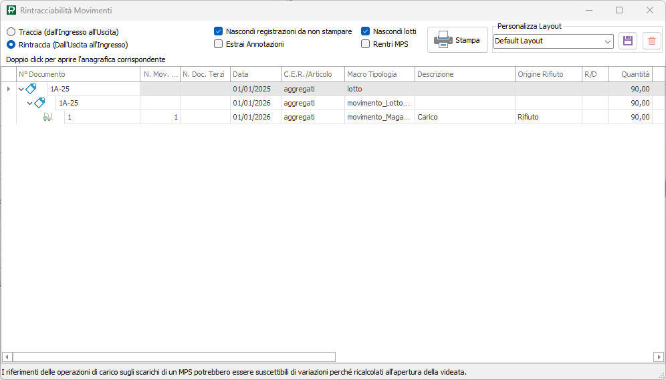This screenshot has width=666, height=380.
Task: Click the blue tag icon in the first row
Action: [31, 89]
